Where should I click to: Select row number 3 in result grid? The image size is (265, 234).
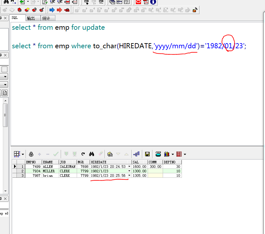[x=21, y=175]
